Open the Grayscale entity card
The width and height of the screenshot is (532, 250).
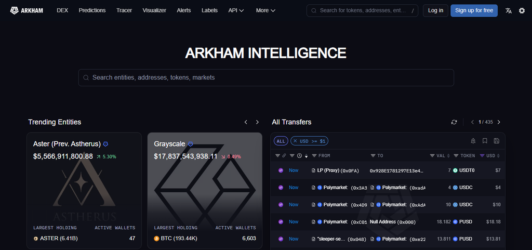(205, 191)
